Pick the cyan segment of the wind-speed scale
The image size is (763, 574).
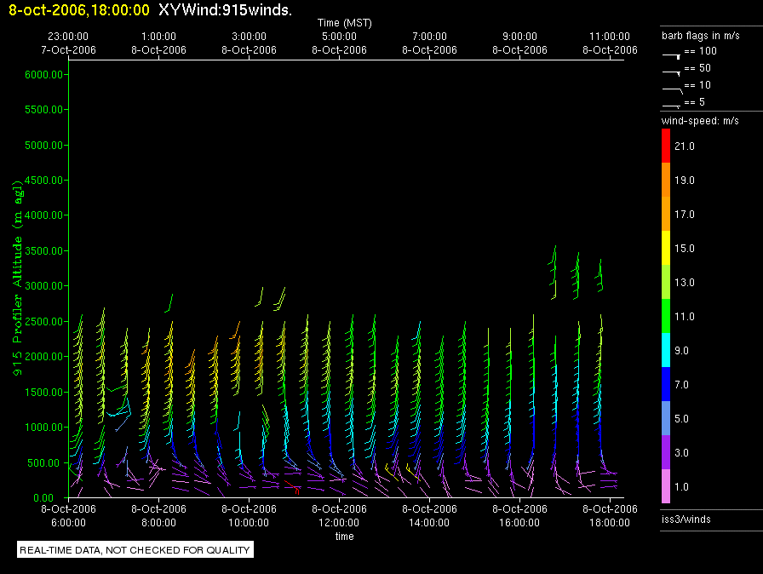pyautogui.click(x=667, y=350)
